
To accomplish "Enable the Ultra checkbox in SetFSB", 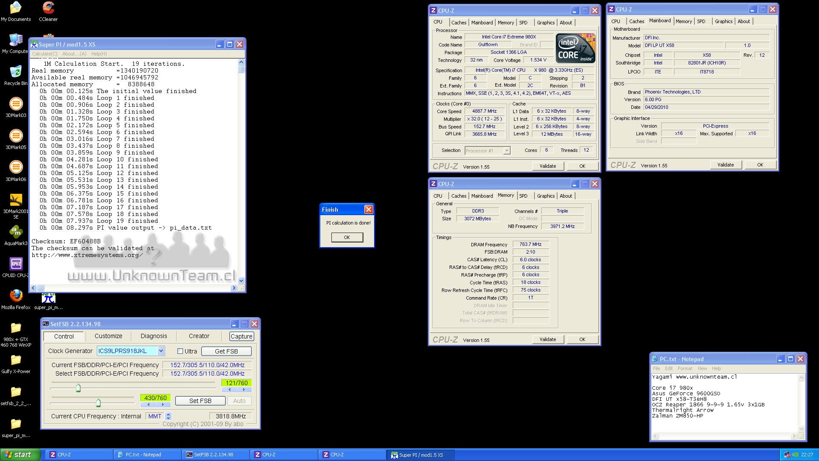I will [x=180, y=351].
